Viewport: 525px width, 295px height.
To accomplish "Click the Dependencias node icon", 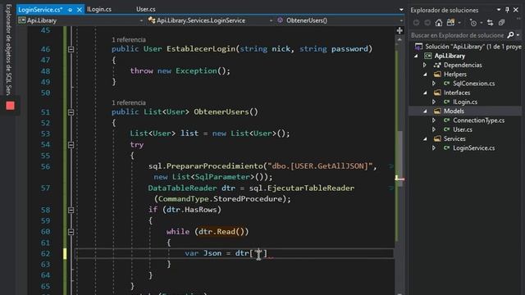I will (437, 65).
